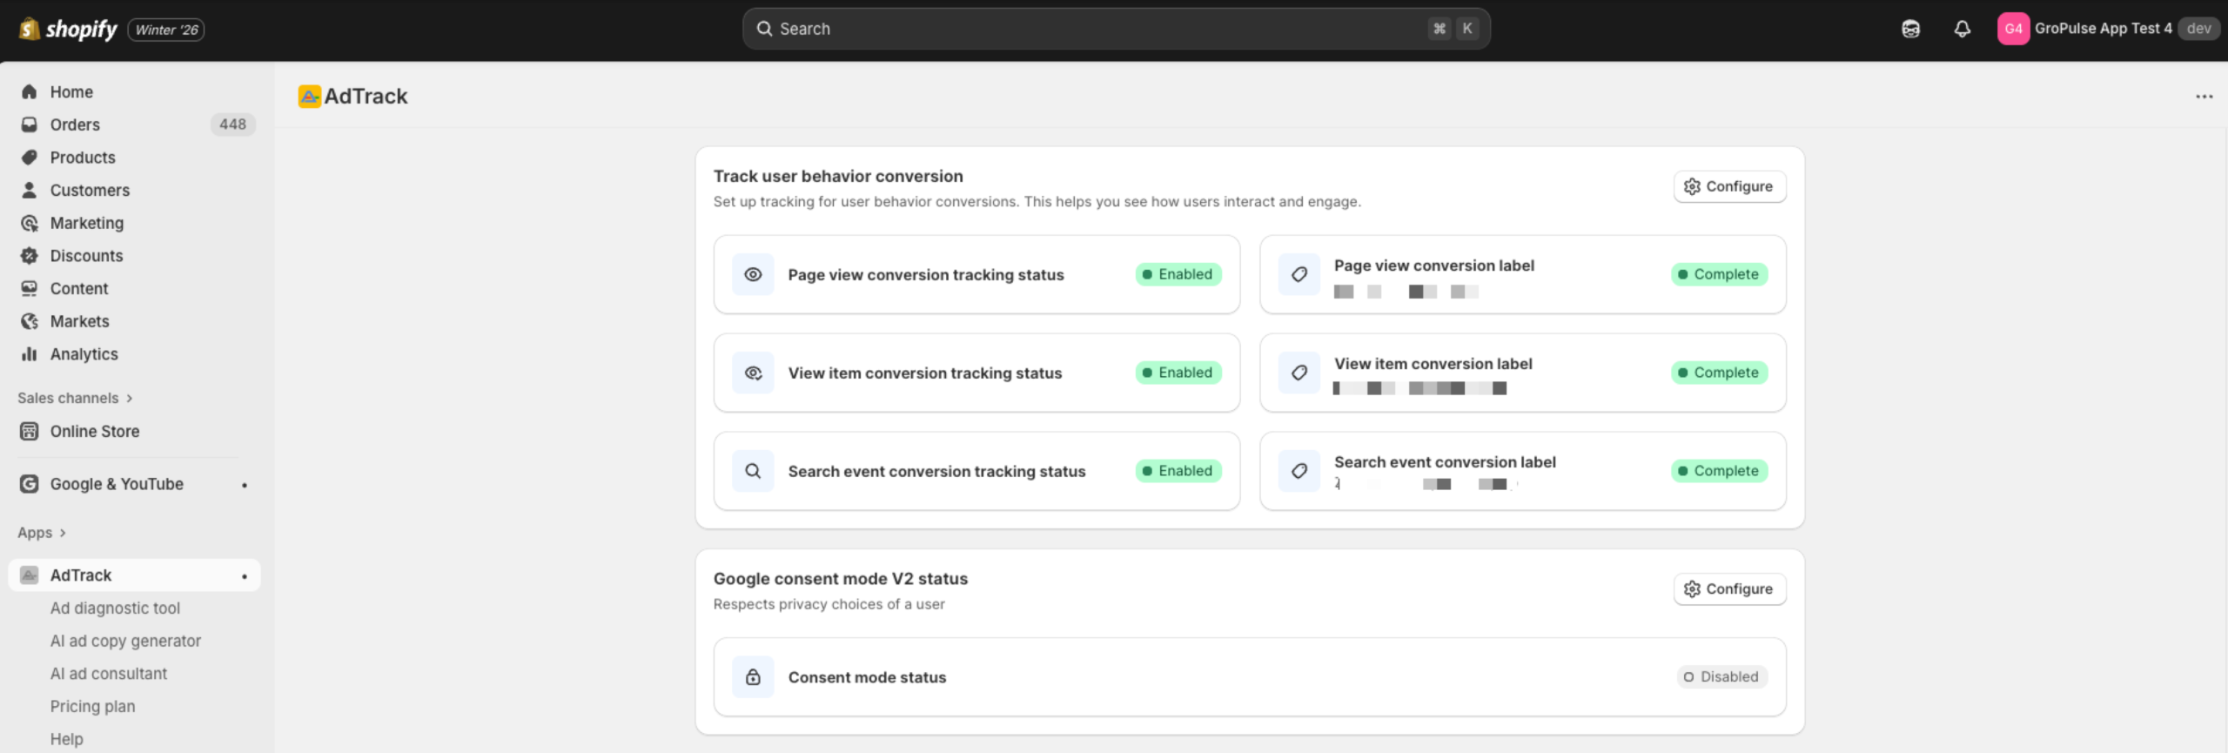The height and width of the screenshot is (753, 2228).
Task: Open the Winter '26 edition badge
Action: 166,30
